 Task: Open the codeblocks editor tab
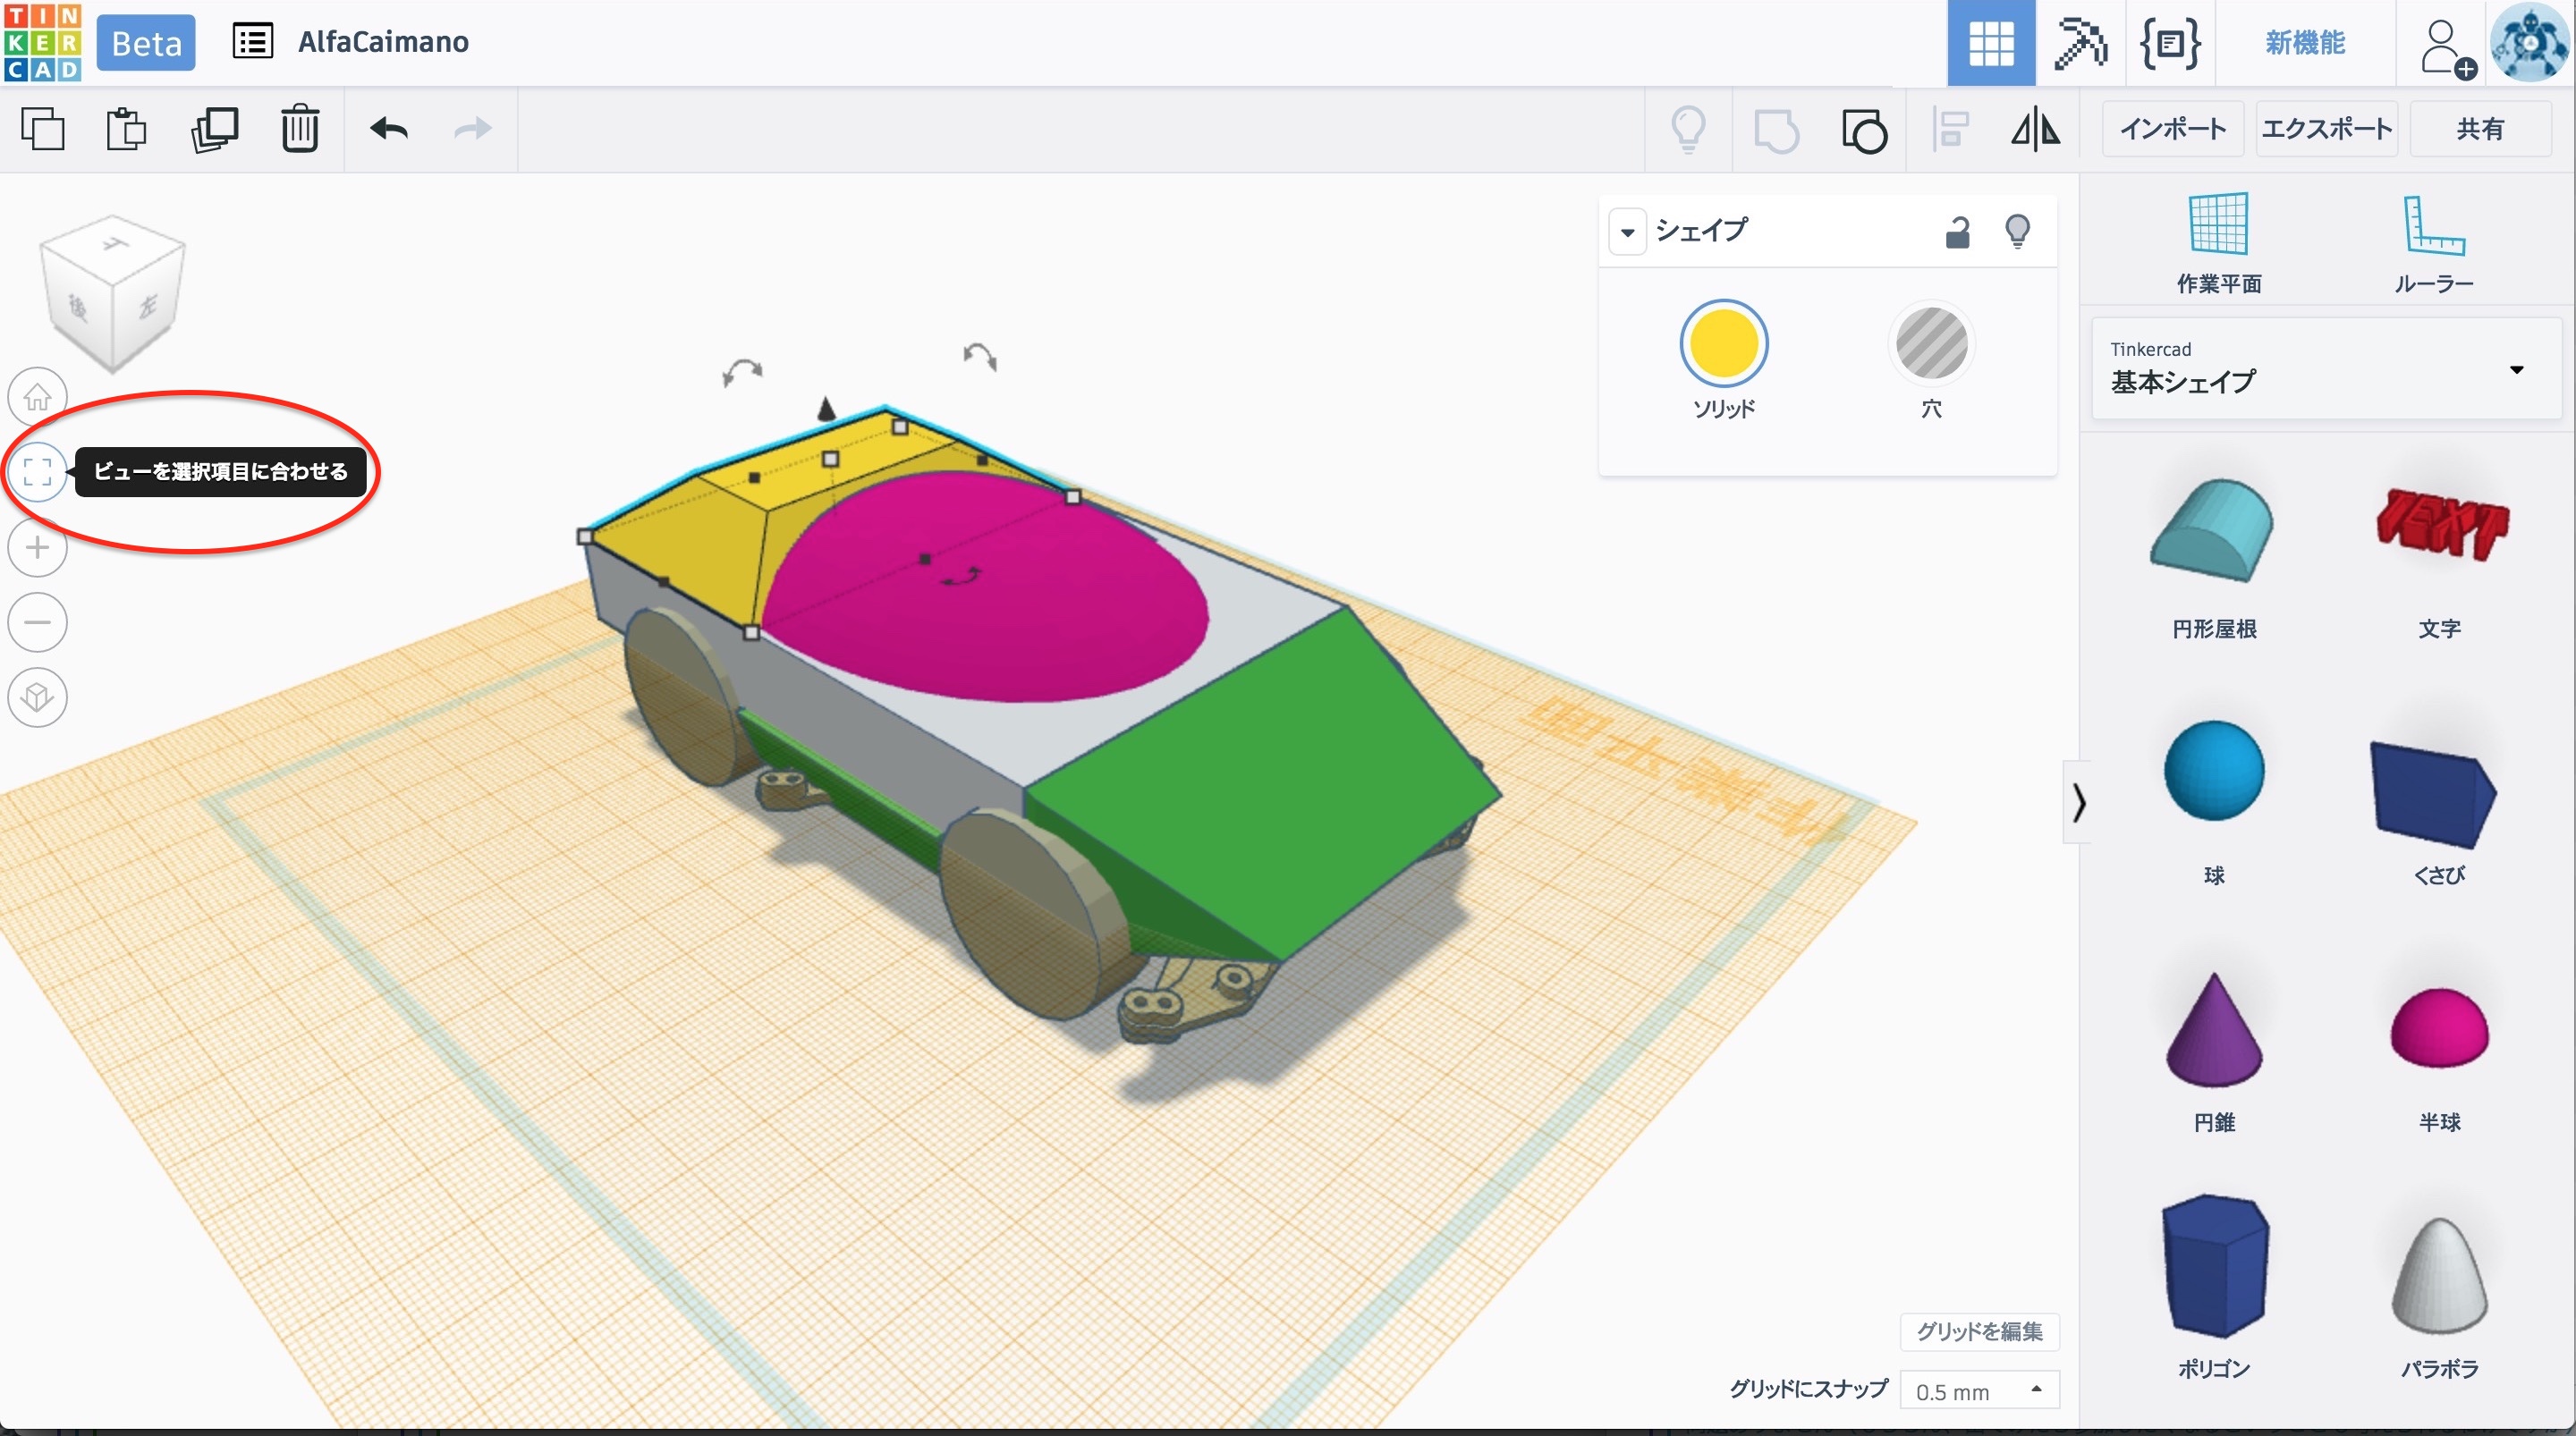(x=2168, y=43)
